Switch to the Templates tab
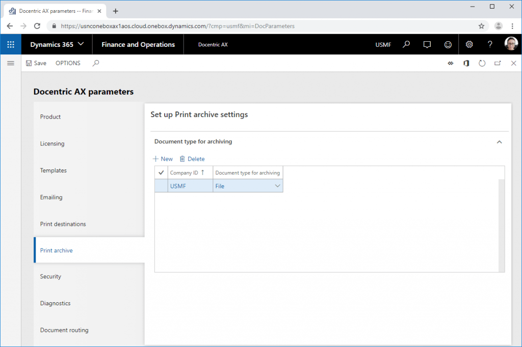This screenshot has height=347, width=522. click(53, 170)
